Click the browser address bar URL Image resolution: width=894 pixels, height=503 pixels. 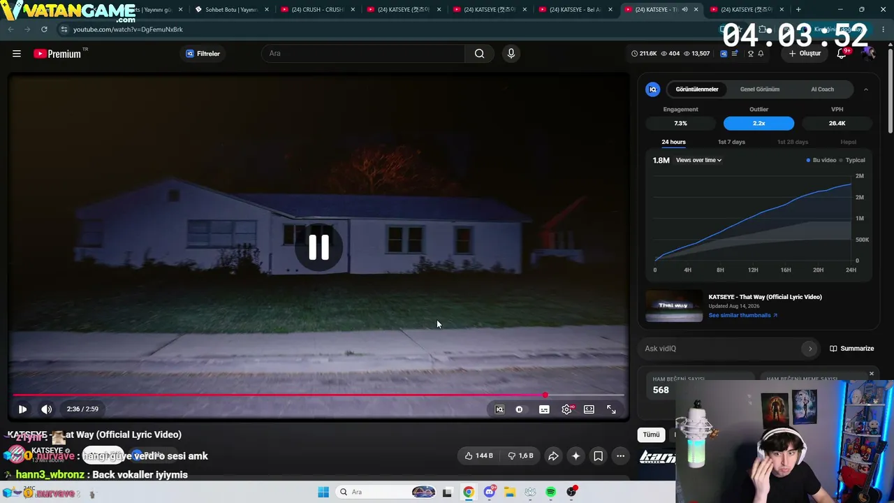[128, 29]
